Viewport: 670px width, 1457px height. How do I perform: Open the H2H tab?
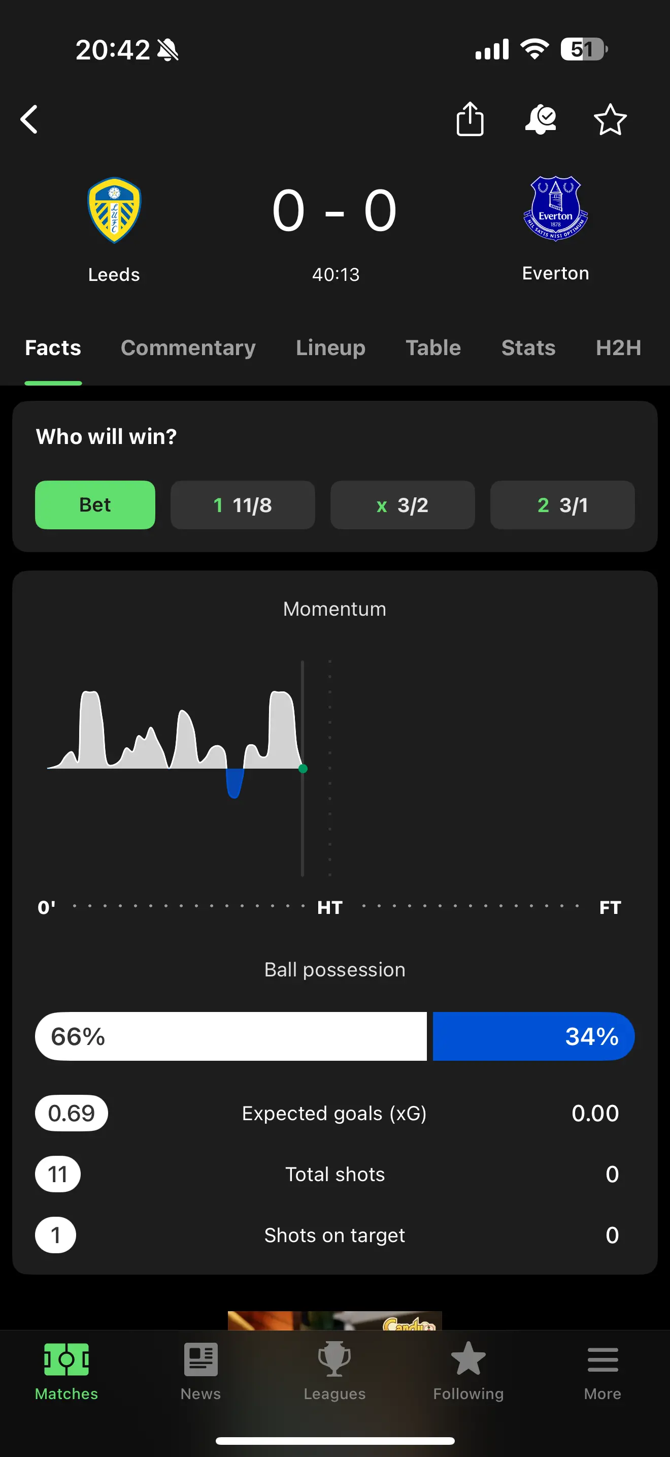[618, 348]
